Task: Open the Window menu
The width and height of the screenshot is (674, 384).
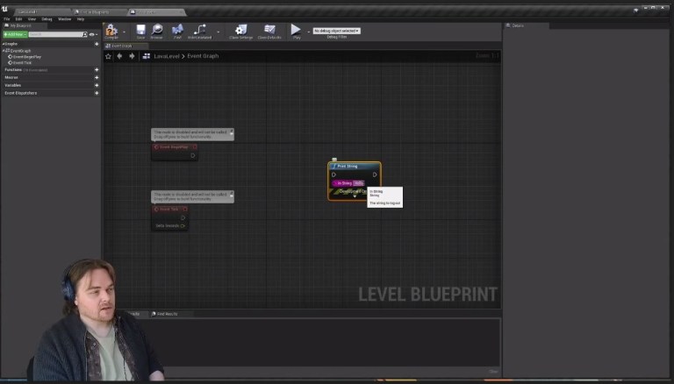Action: coord(64,19)
